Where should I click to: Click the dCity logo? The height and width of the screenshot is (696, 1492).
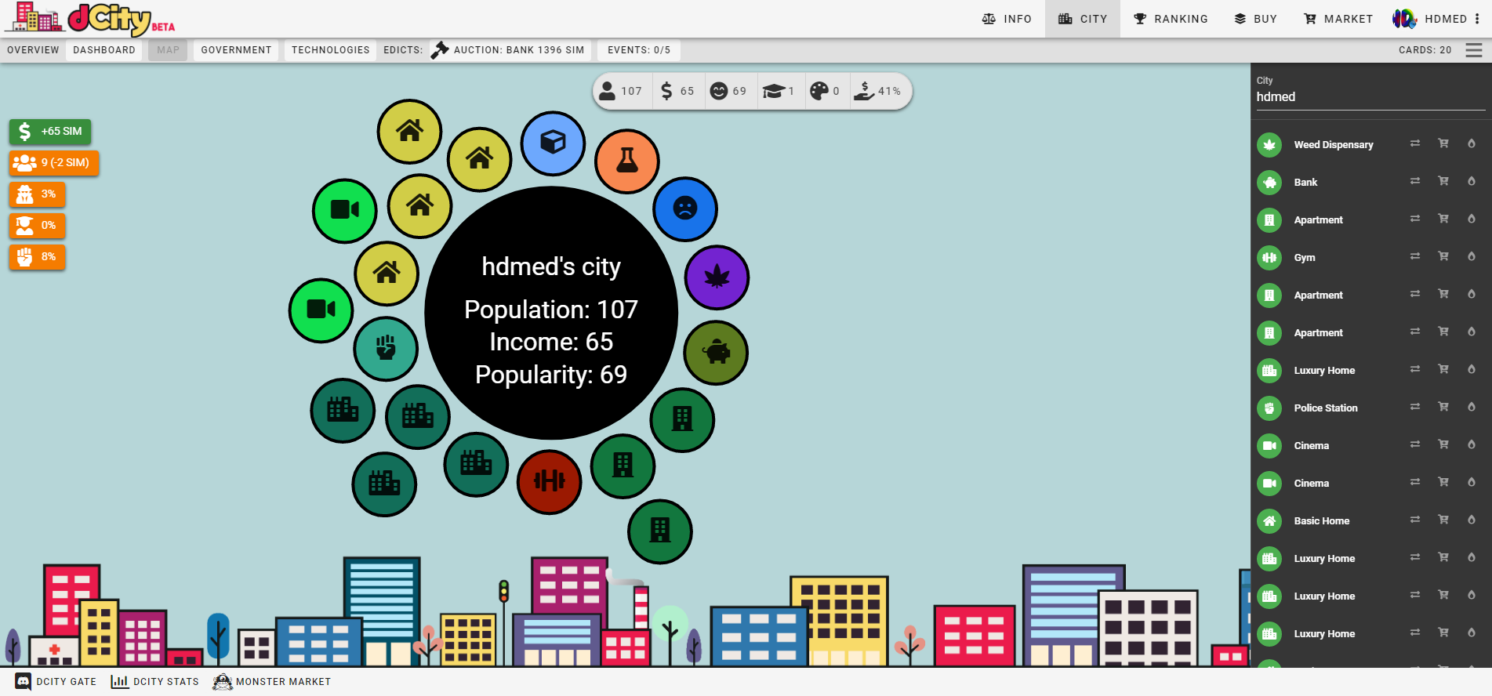[x=91, y=19]
